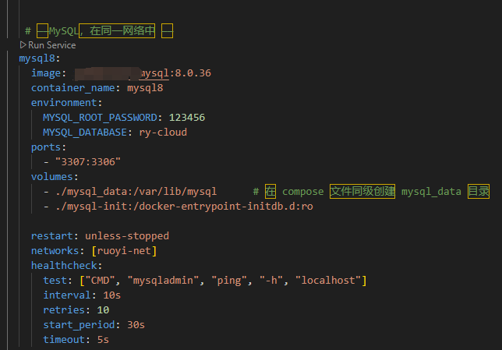Click the 30s start_period value

tap(136, 325)
